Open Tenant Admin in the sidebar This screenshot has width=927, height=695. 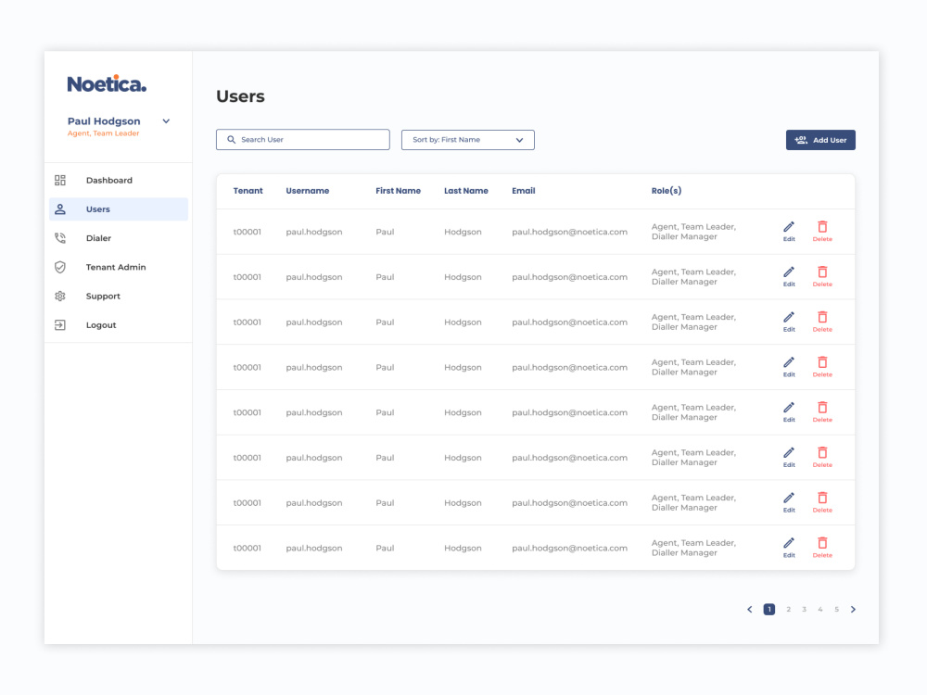tap(119, 267)
